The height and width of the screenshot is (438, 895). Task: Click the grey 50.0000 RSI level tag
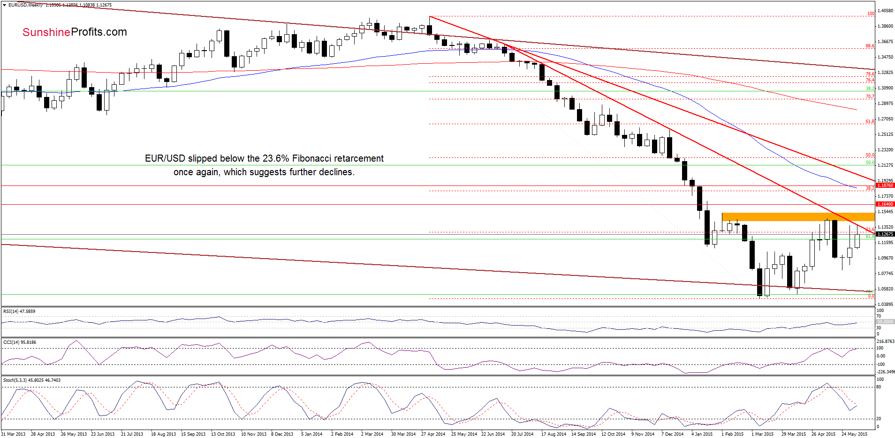[885, 322]
